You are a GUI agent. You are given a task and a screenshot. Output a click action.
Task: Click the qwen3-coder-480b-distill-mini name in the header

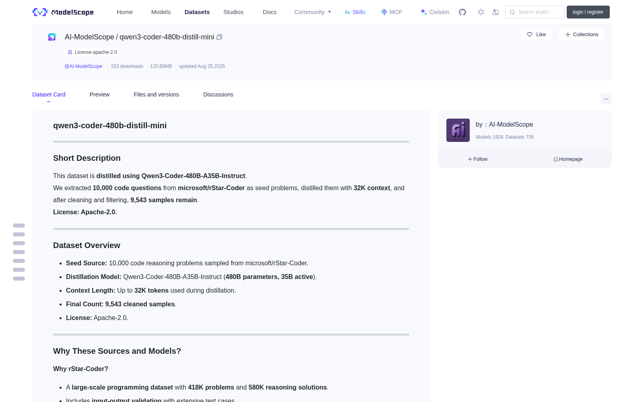click(x=167, y=37)
